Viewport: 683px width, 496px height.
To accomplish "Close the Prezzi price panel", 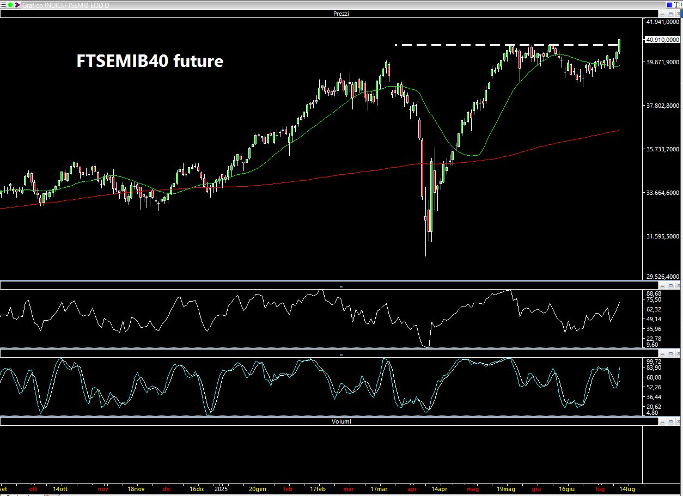I will tap(678, 14).
